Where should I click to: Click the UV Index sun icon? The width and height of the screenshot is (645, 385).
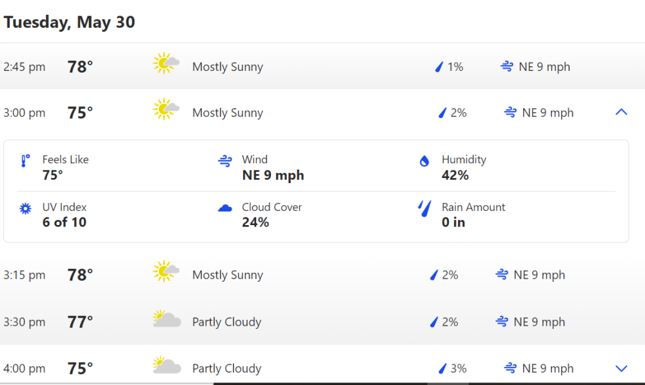(x=26, y=208)
